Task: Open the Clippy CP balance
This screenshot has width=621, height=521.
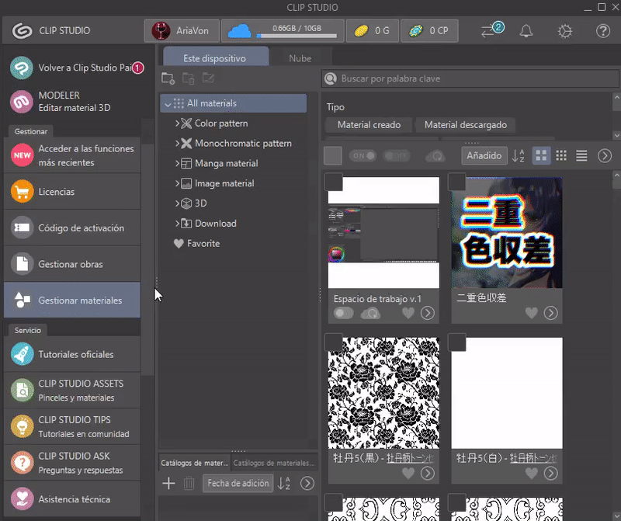Action: (429, 30)
